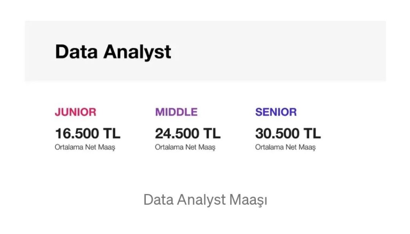Click the "Data Analyst" heading text

(113, 52)
